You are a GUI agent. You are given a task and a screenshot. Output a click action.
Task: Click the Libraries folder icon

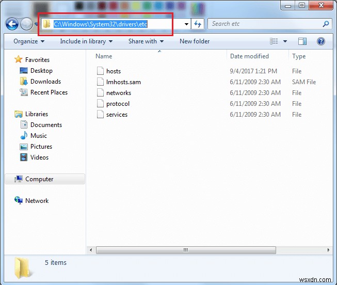[x=19, y=114]
